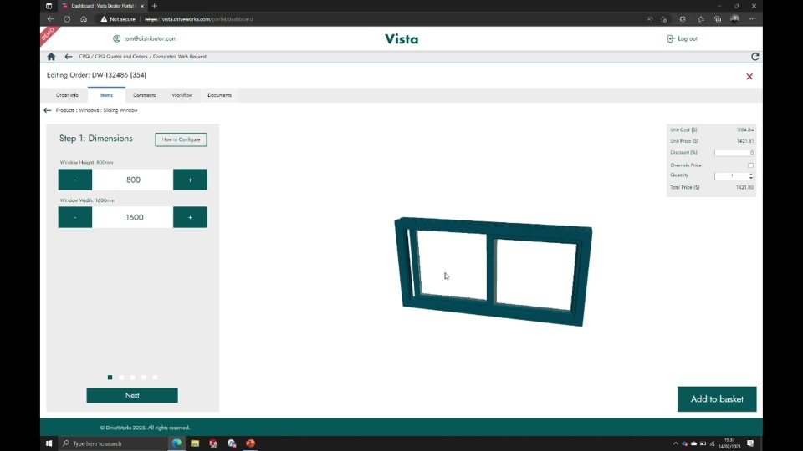Select the third step indicator dot

click(133, 378)
